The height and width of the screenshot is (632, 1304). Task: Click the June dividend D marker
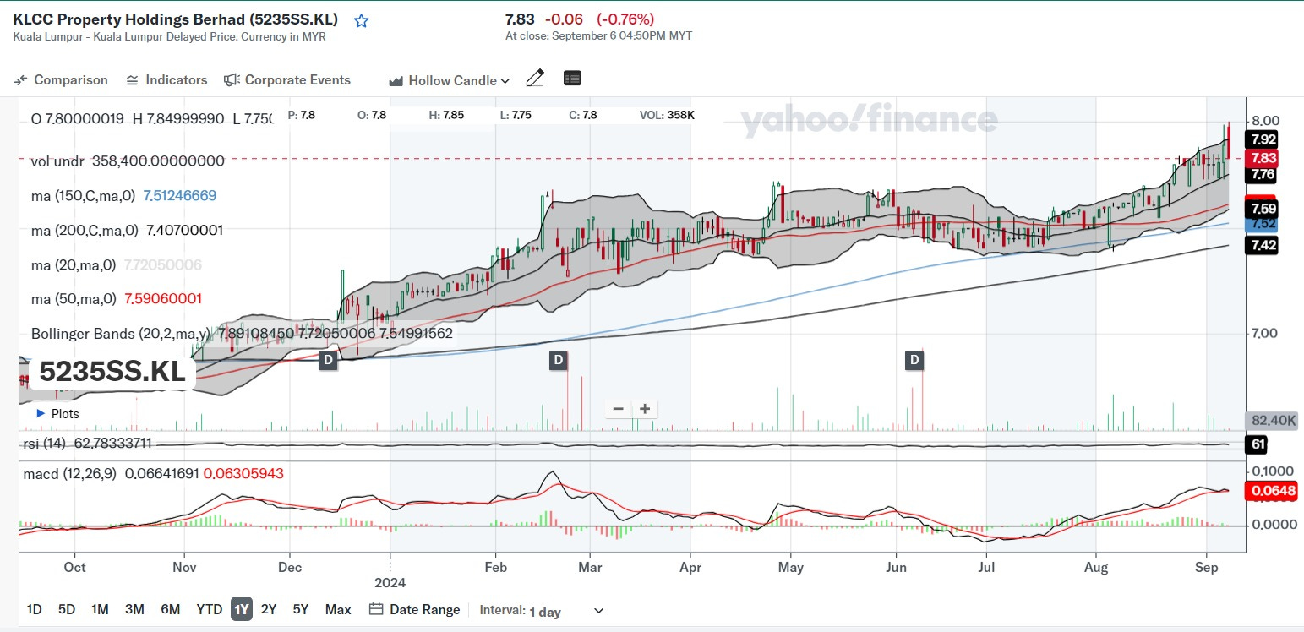[x=914, y=361]
